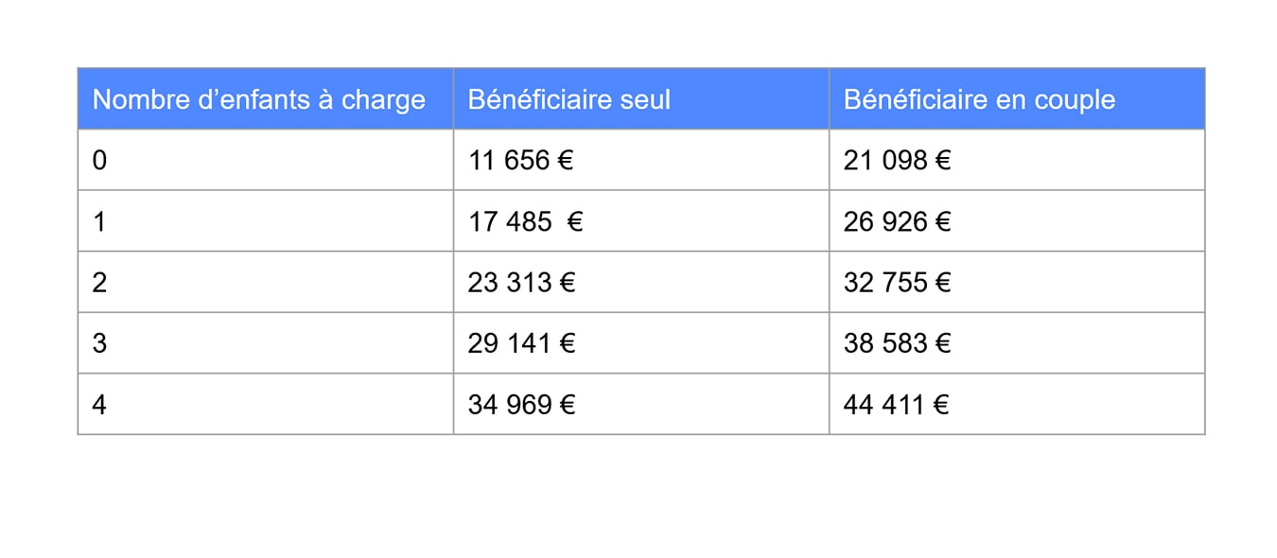The image size is (1277, 558).
Task: Click the 17 485 € value
Action: point(511,221)
